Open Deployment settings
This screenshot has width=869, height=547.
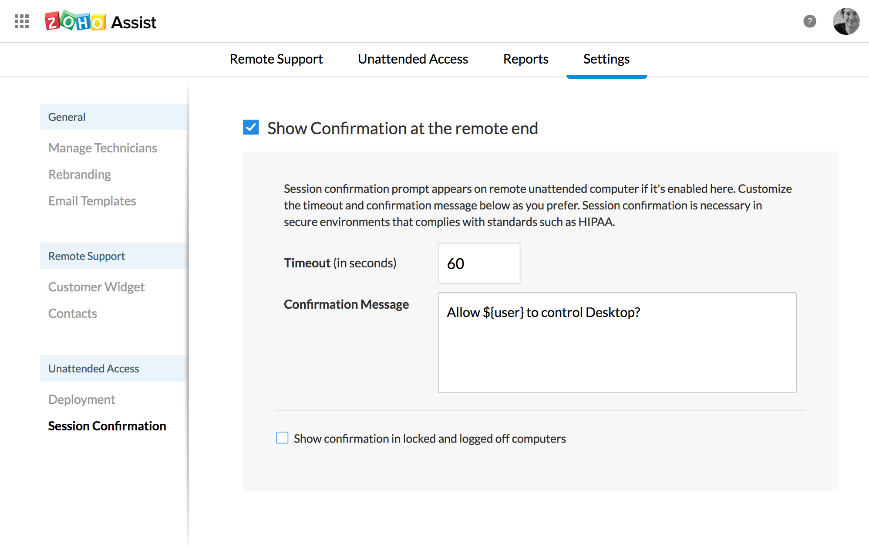coord(81,399)
